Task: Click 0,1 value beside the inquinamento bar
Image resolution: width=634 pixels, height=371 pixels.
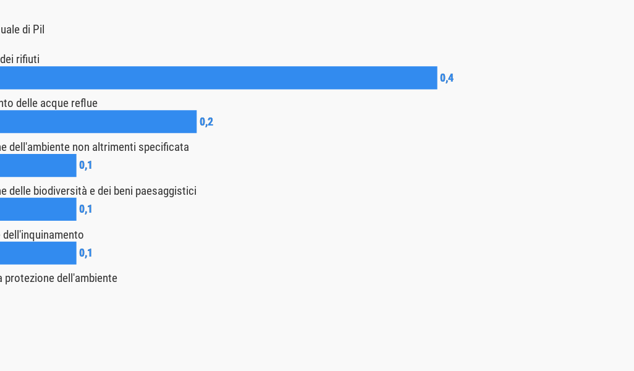Action: (86, 254)
